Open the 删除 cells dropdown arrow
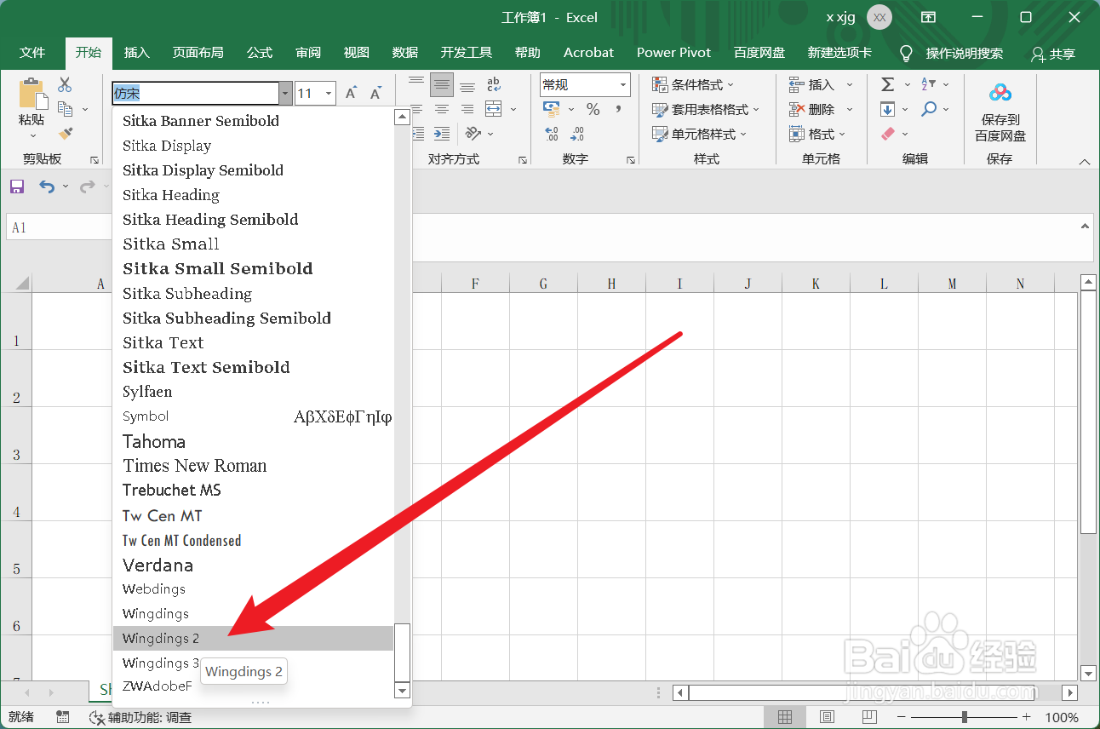 pos(849,110)
